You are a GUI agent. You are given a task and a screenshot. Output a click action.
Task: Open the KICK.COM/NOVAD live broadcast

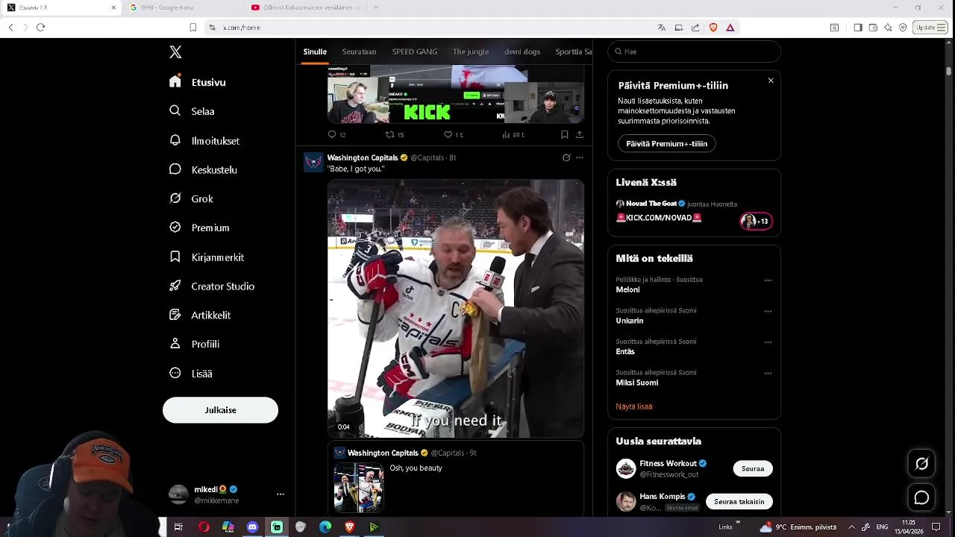[659, 218]
